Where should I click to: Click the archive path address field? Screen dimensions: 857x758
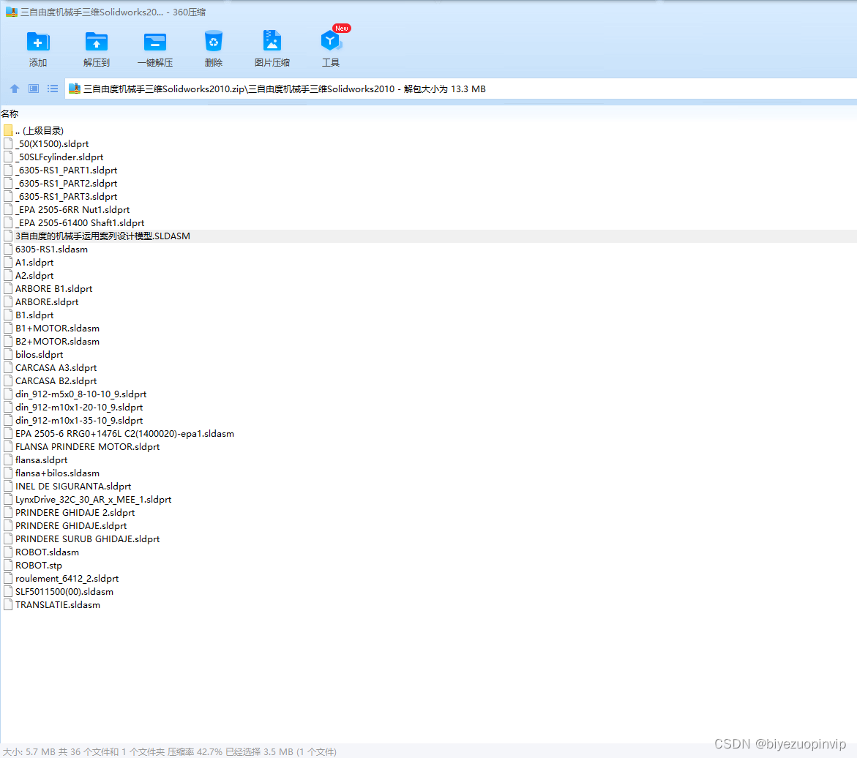pyautogui.click(x=460, y=89)
